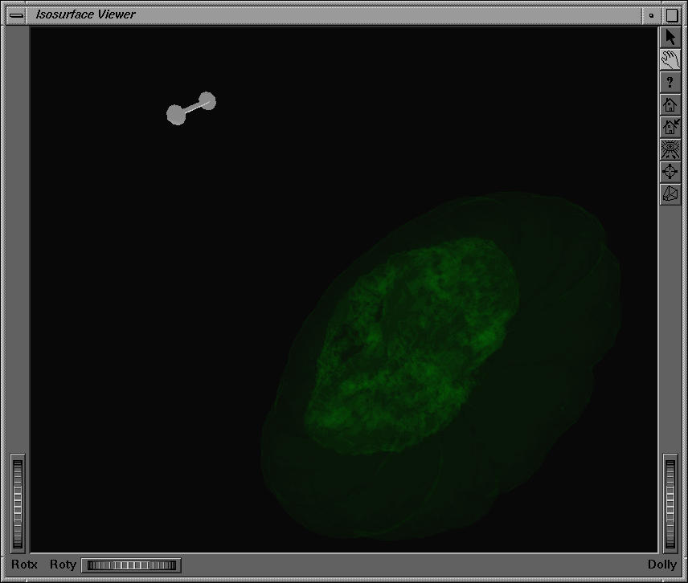This screenshot has width=688, height=583.
Task: Click the Dolly label
Action: (662, 565)
